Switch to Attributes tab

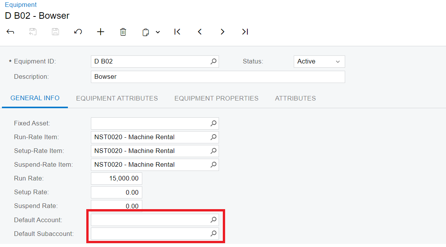295,98
